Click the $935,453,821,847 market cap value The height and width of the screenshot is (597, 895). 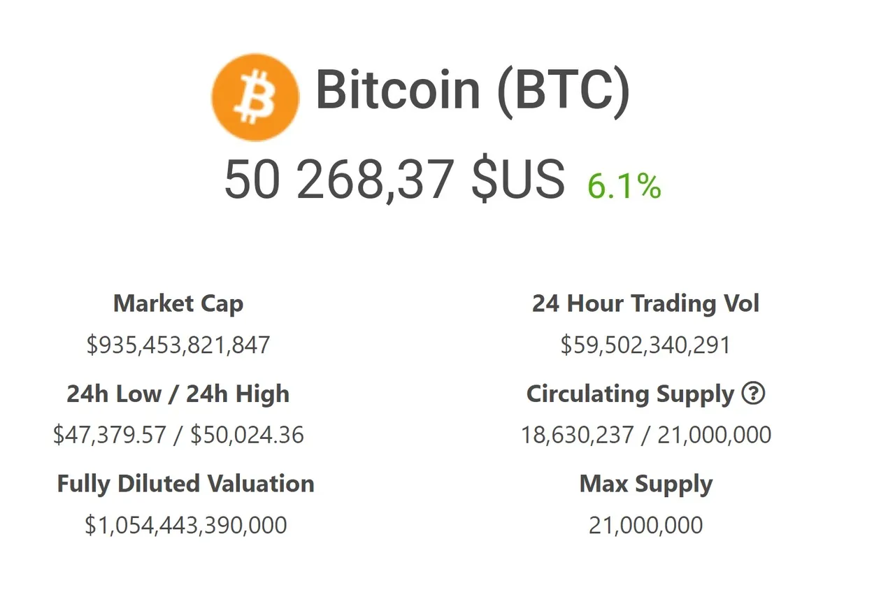point(178,345)
